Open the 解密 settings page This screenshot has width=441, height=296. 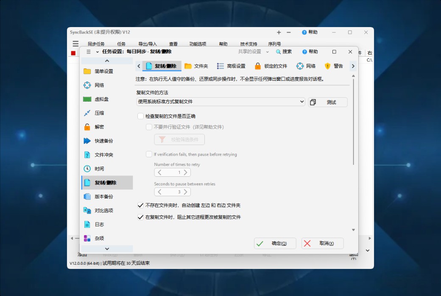click(102, 127)
